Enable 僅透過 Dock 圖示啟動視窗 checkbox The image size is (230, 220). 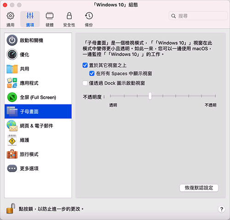tap(85, 83)
